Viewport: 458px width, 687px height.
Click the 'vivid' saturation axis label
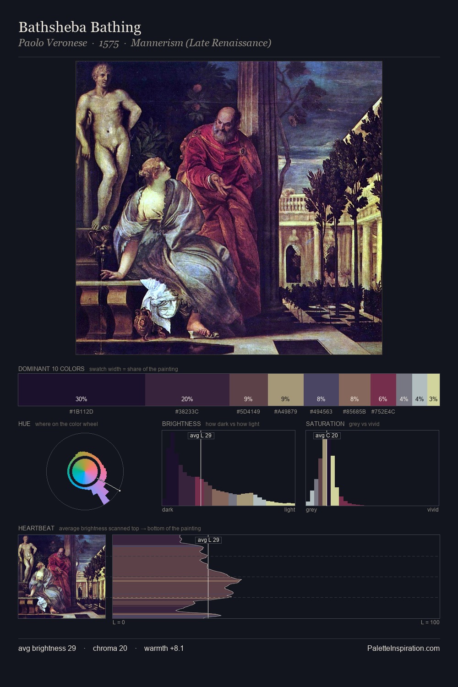coord(433,510)
